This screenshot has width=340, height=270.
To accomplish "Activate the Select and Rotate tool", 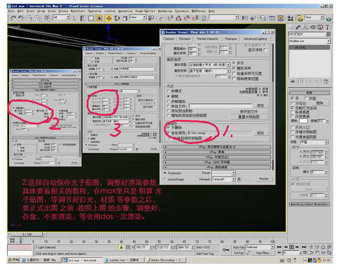I will coord(117,18).
